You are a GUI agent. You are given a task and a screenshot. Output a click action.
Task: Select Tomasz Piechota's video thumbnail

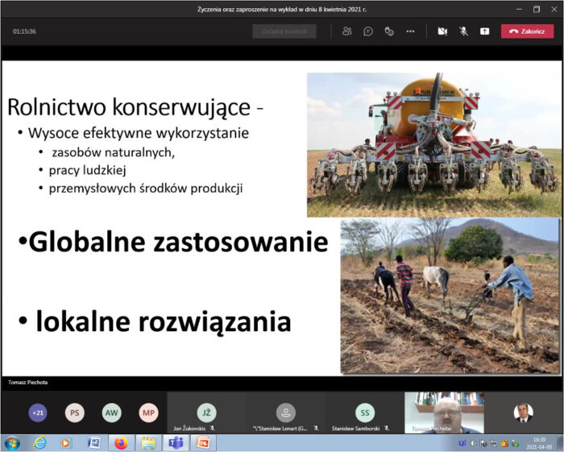pyautogui.click(x=444, y=413)
